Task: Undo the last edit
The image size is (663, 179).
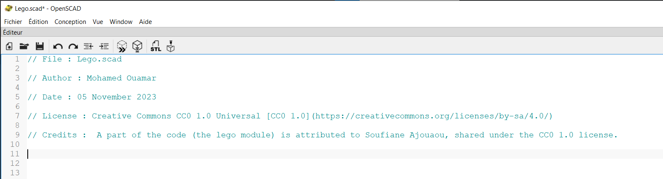Action: [x=58, y=47]
